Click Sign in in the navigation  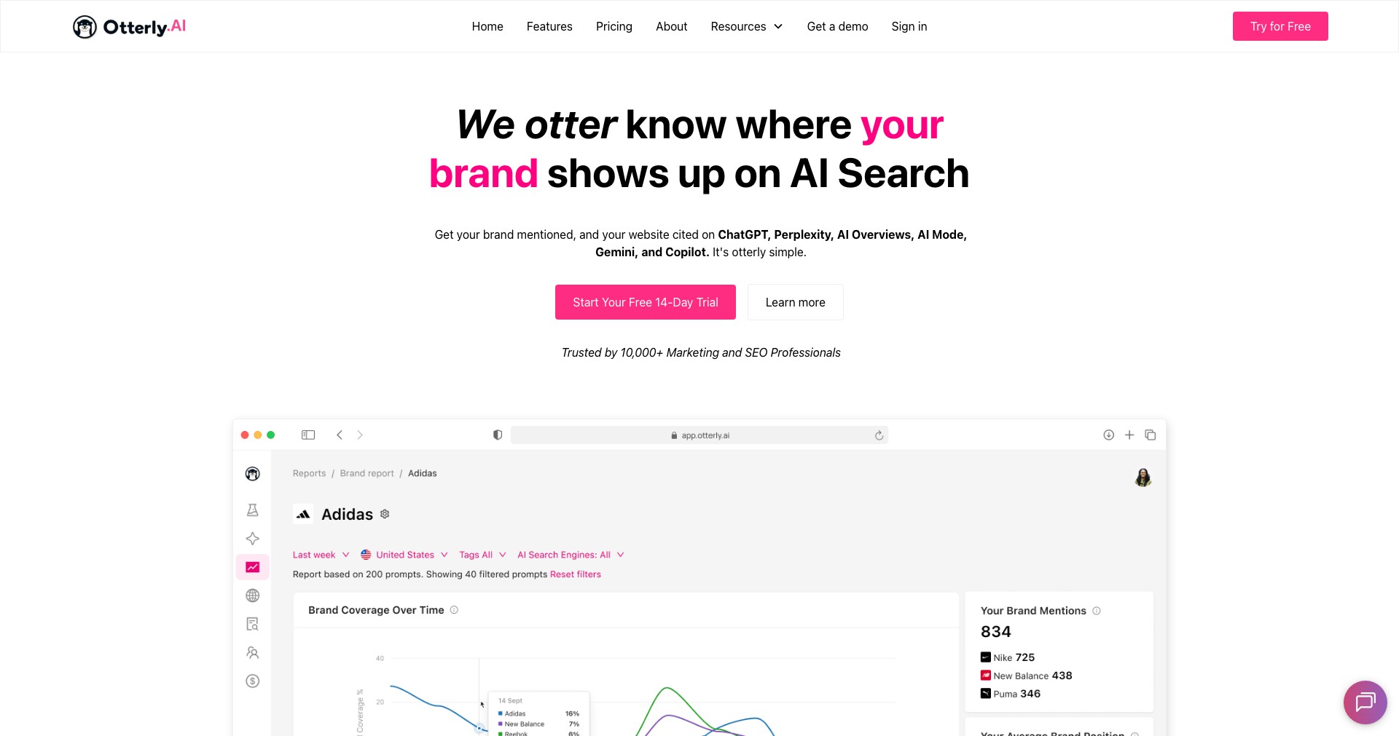pos(909,26)
